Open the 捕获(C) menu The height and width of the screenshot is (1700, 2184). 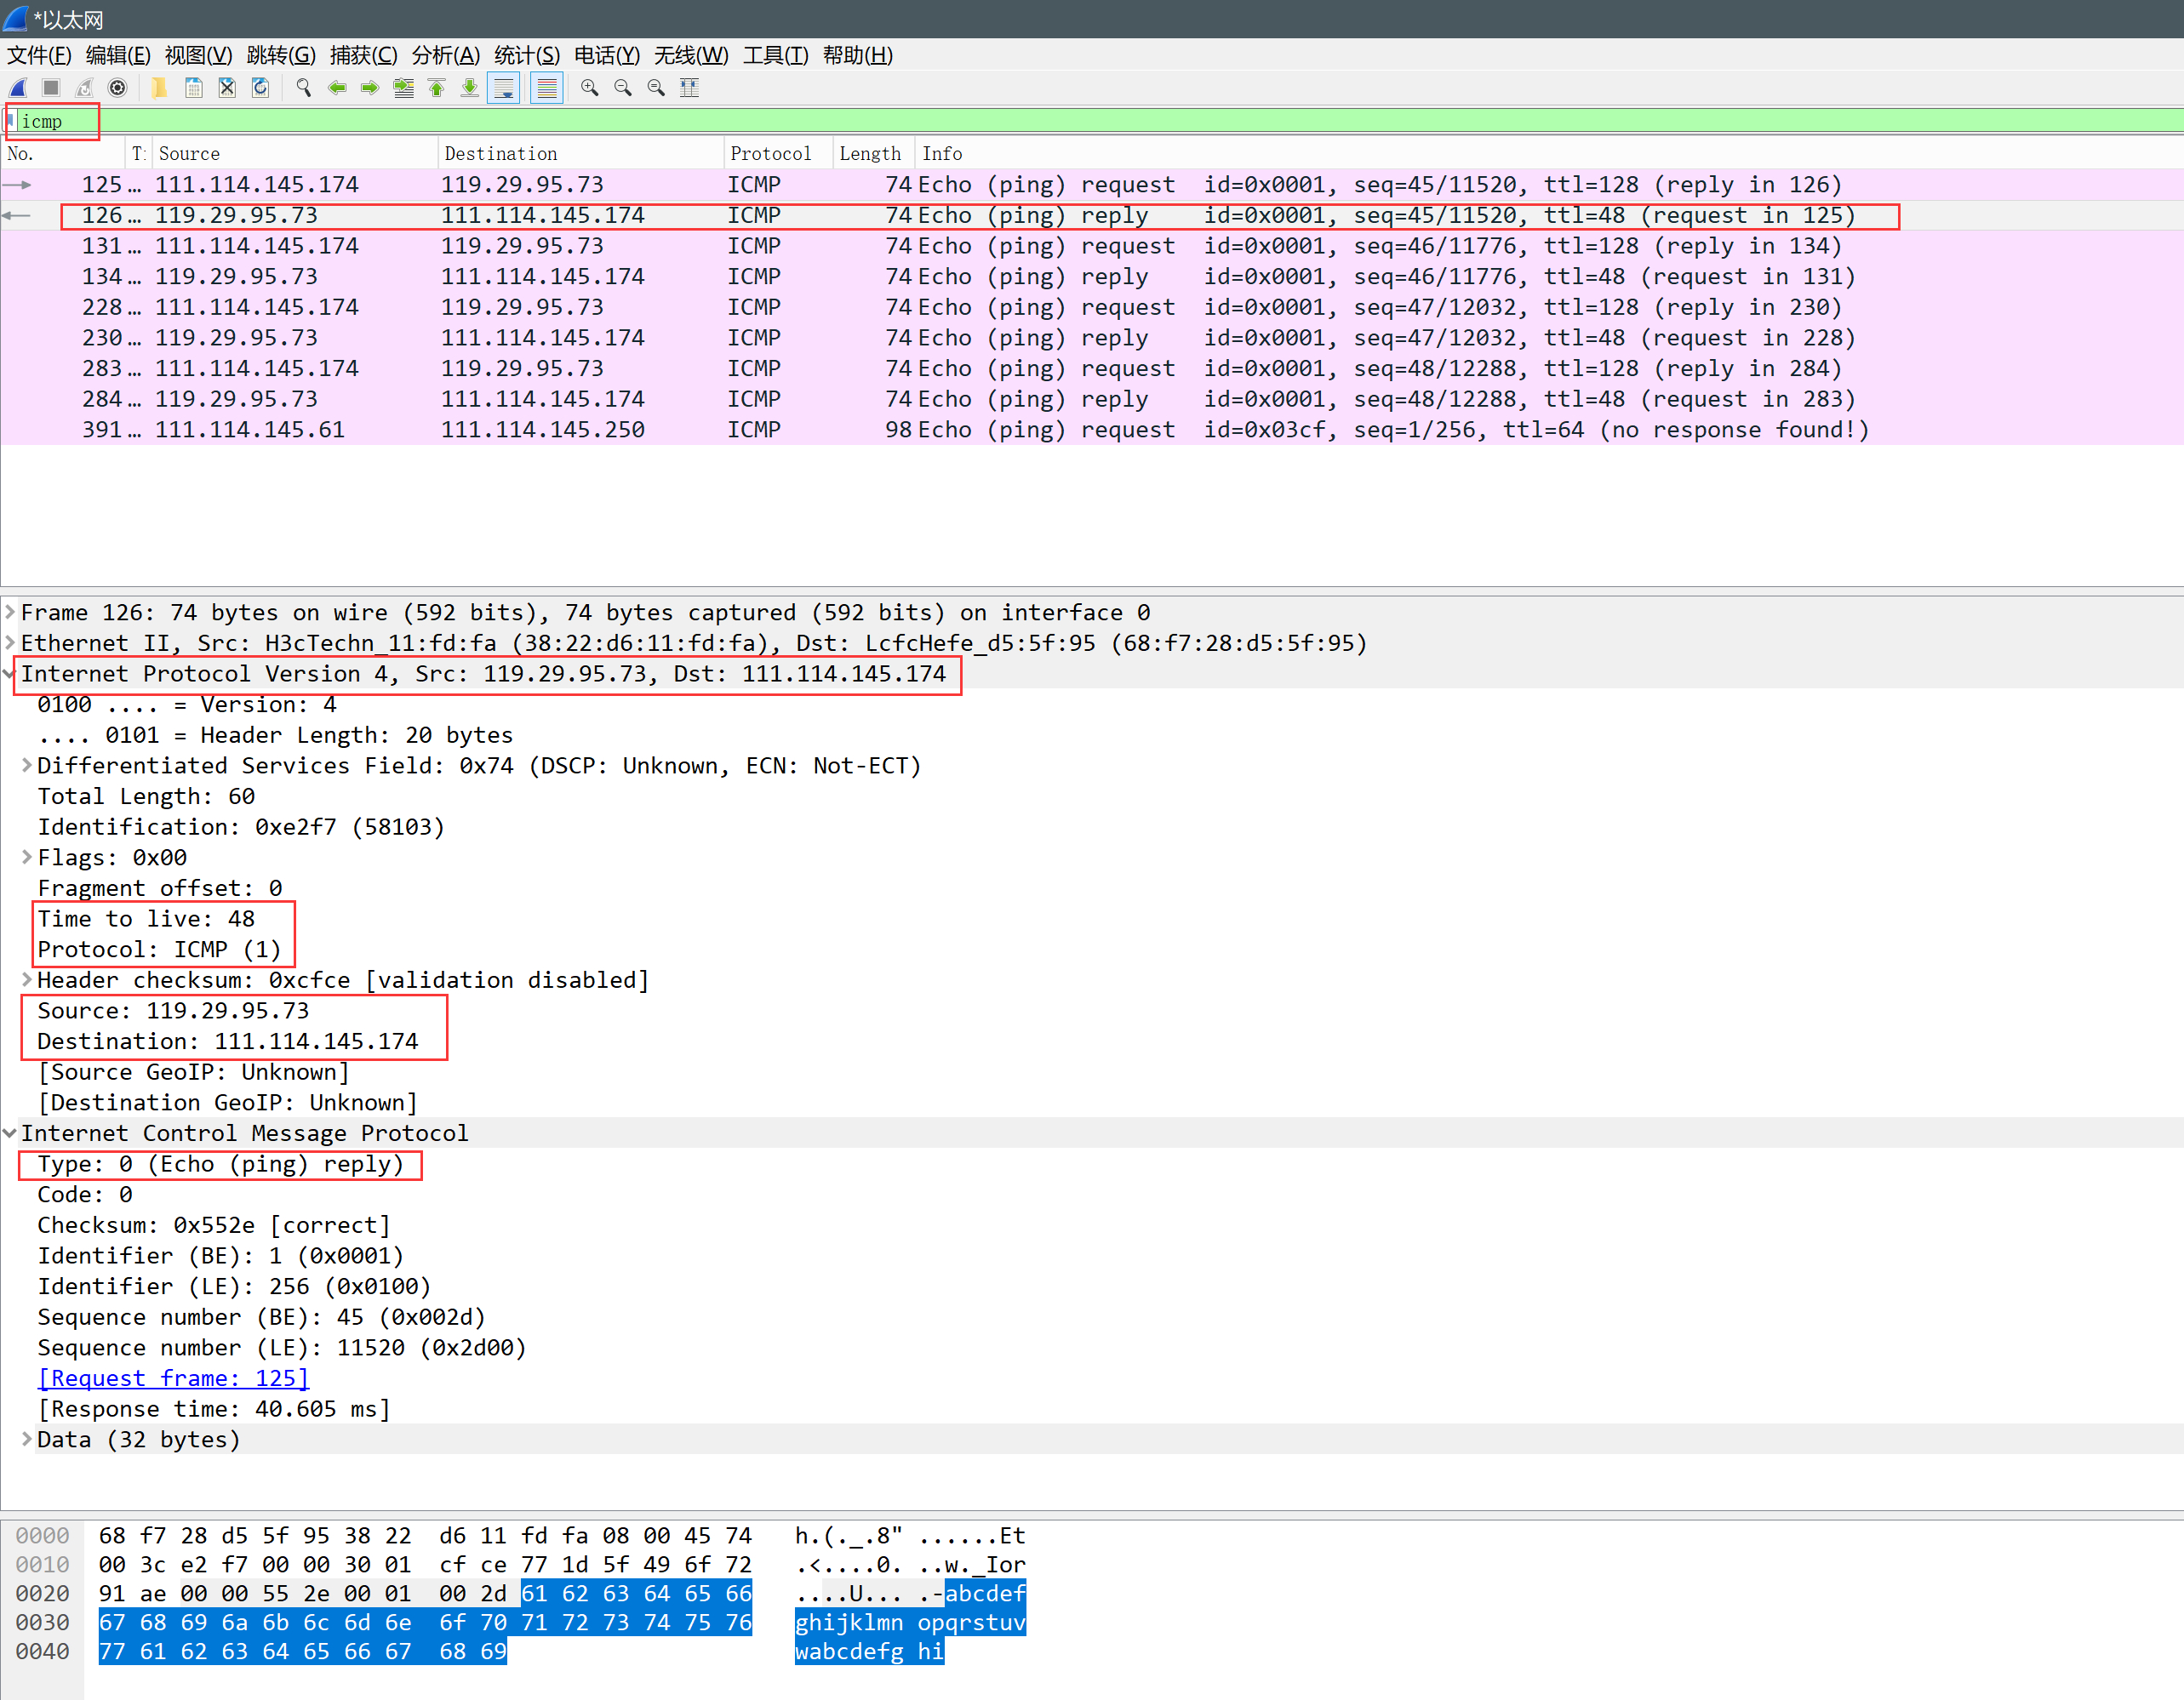(x=364, y=55)
